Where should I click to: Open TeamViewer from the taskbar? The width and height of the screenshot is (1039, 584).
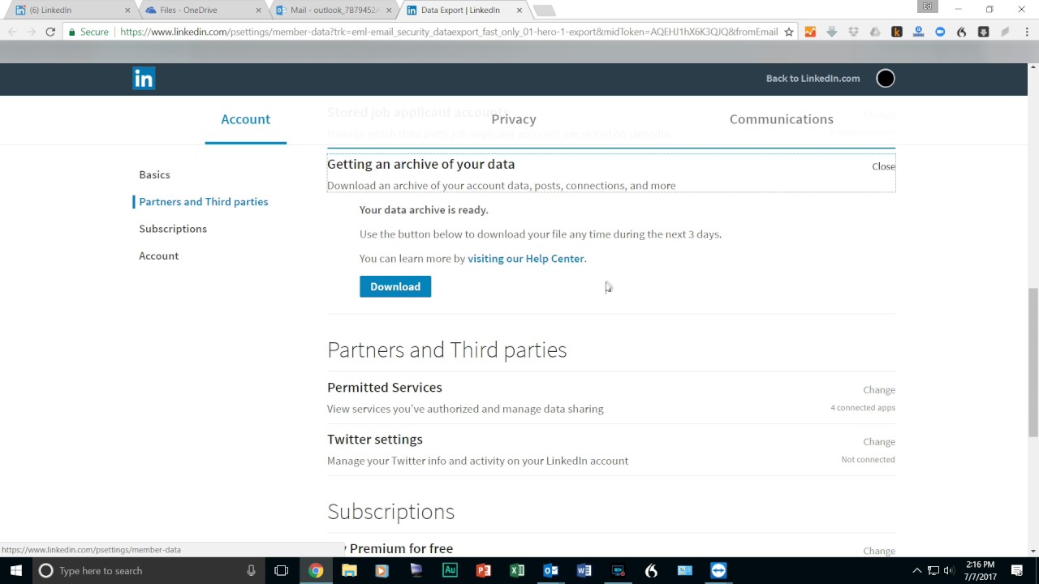[718, 570]
